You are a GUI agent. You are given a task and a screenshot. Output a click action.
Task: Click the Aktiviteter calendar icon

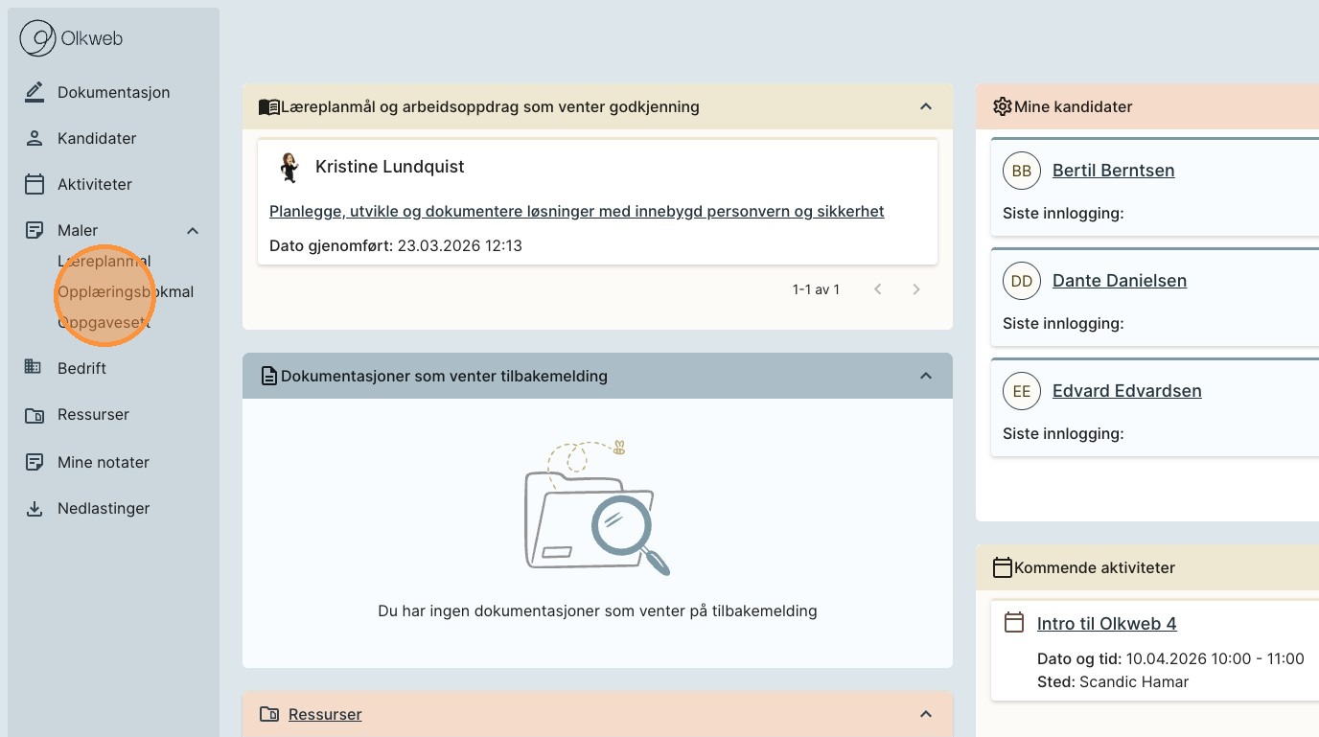[x=35, y=184]
